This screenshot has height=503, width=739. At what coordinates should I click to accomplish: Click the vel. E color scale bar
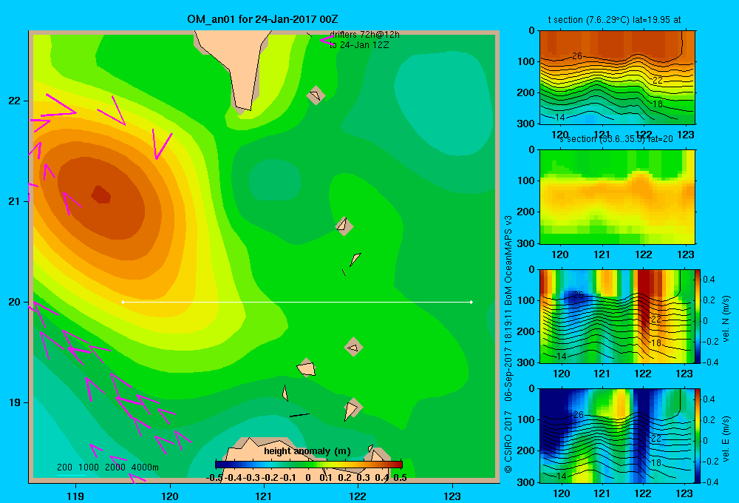pos(698,435)
